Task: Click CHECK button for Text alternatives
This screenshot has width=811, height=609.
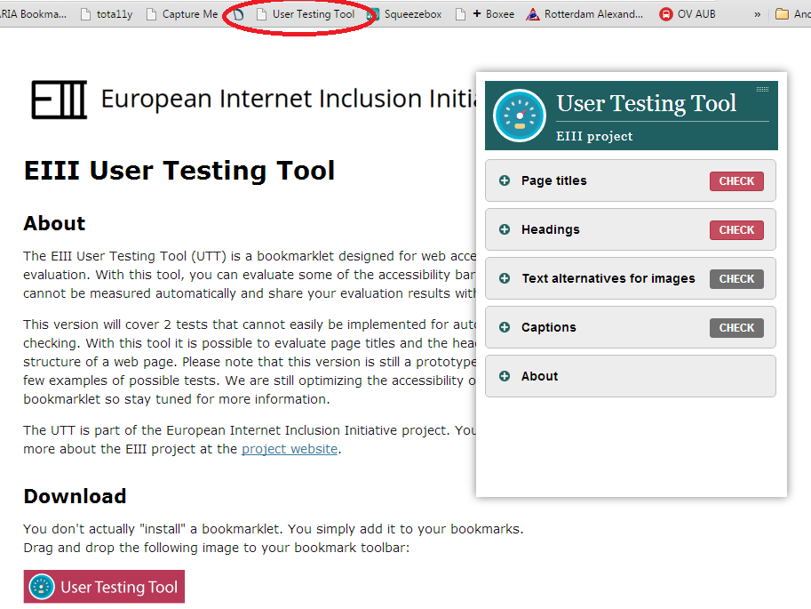Action: coord(736,279)
